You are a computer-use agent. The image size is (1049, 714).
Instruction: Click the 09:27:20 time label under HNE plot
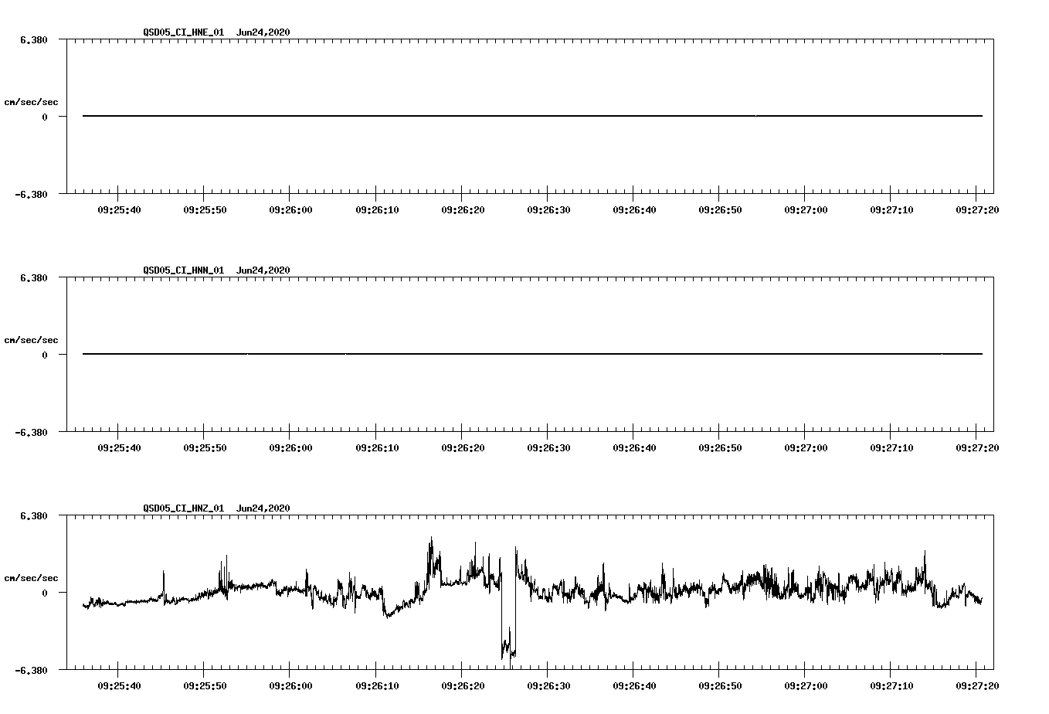coord(977,209)
